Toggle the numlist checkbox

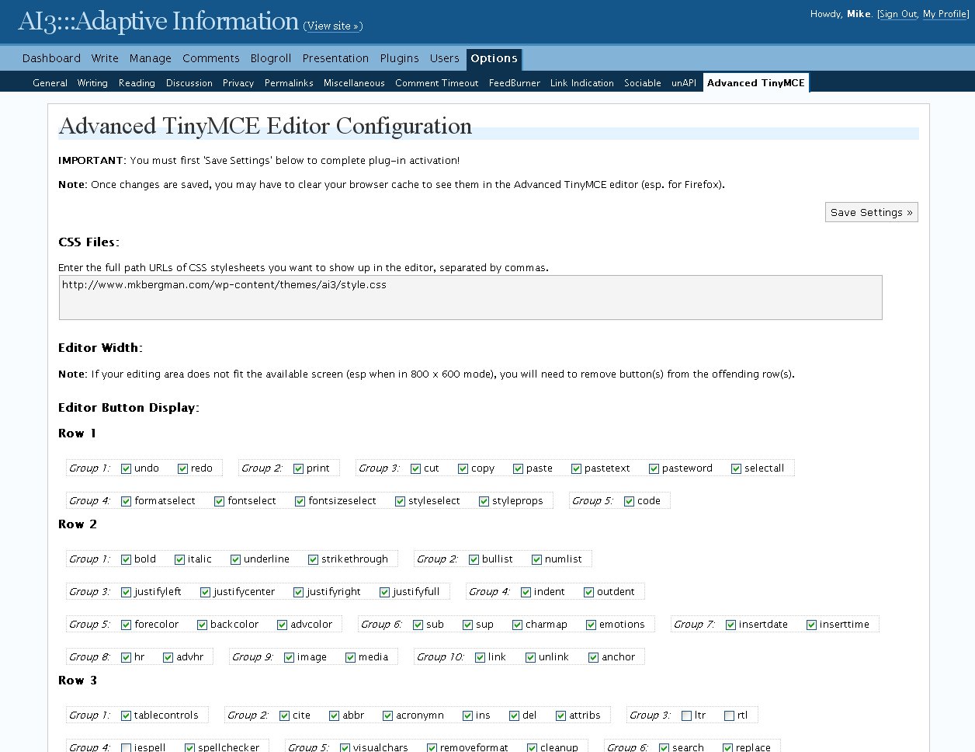pyautogui.click(x=536, y=559)
